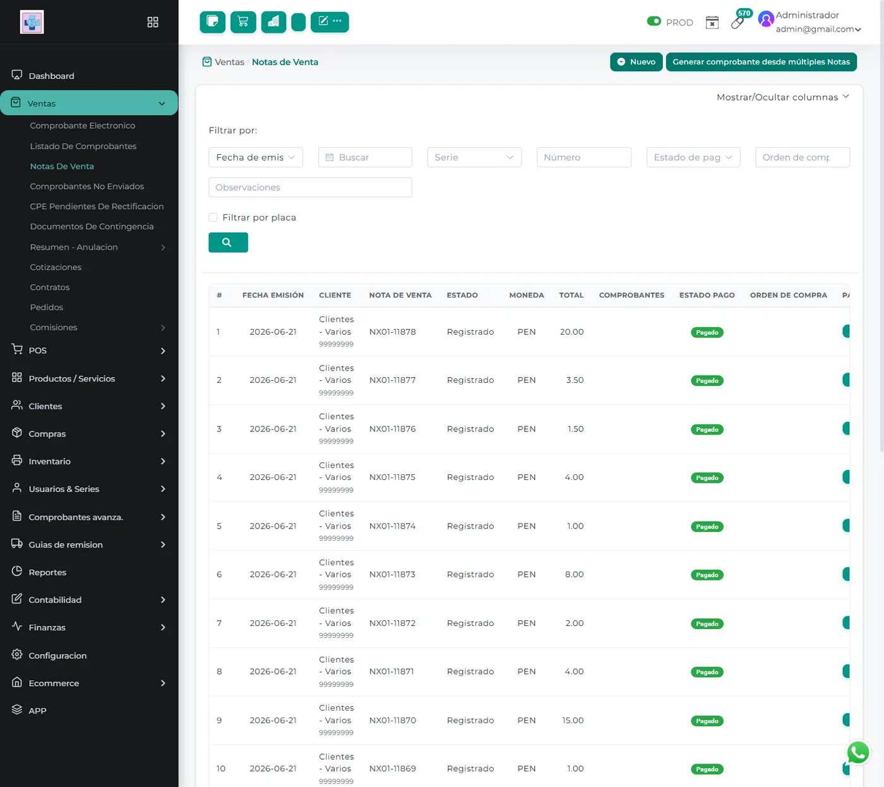Click the Orden de compra filter field
The width and height of the screenshot is (884, 787).
pyautogui.click(x=803, y=157)
